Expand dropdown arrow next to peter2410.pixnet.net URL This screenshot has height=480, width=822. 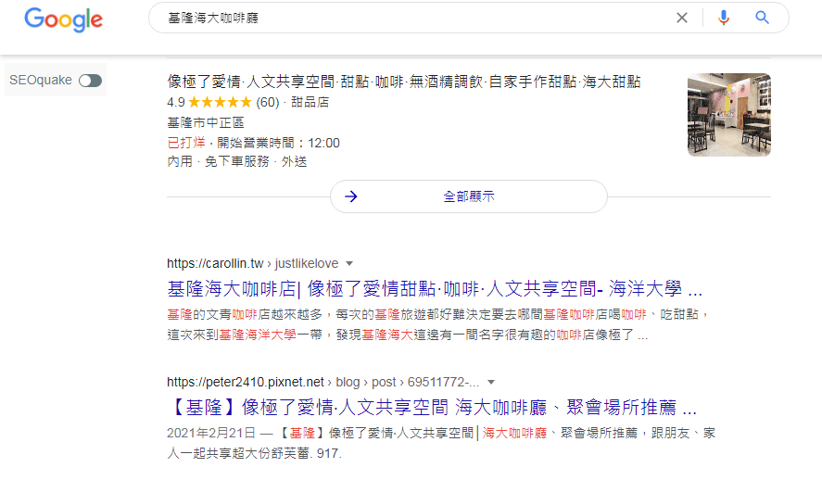click(491, 382)
